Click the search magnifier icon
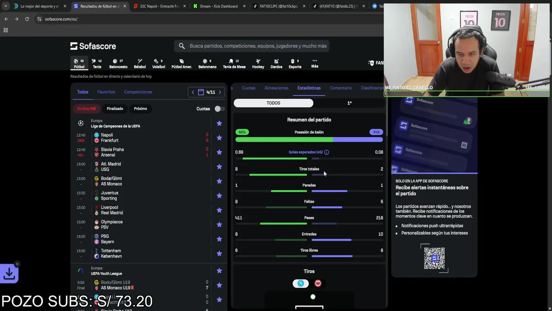 point(182,46)
